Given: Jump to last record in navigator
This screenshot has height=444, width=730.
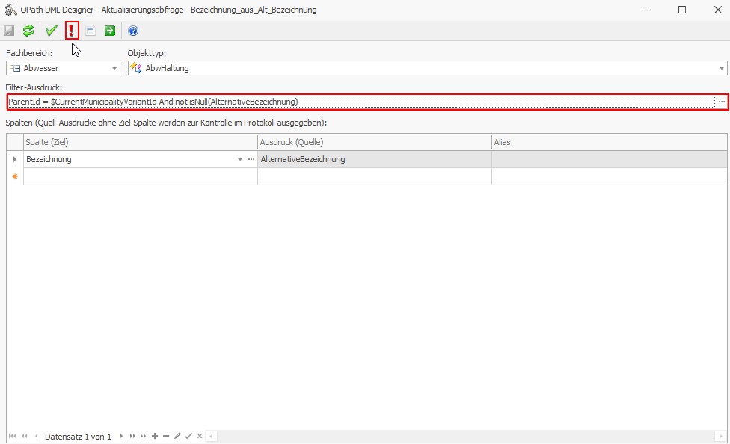Looking at the screenshot, I should click(x=144, y=436).
